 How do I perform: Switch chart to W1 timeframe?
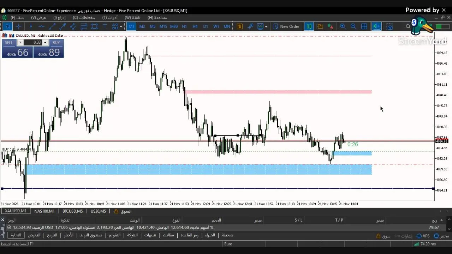point(216,26)
